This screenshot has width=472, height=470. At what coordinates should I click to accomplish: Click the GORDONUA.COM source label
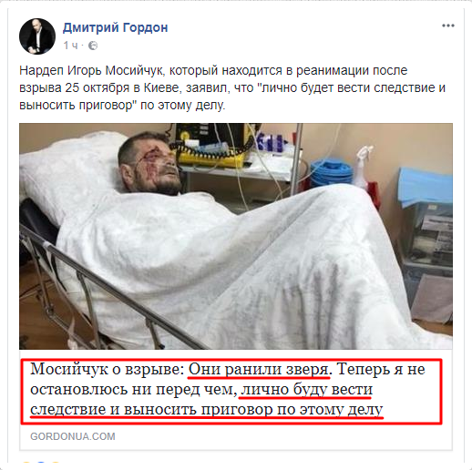point(73,436)
